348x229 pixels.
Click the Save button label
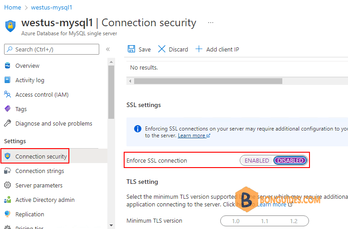click(145, 49)
